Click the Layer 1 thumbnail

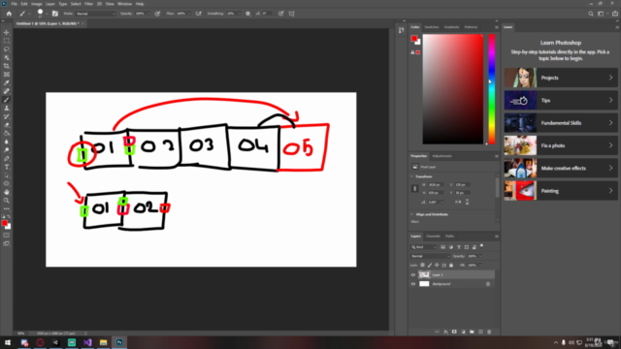[x=424, y=274]
